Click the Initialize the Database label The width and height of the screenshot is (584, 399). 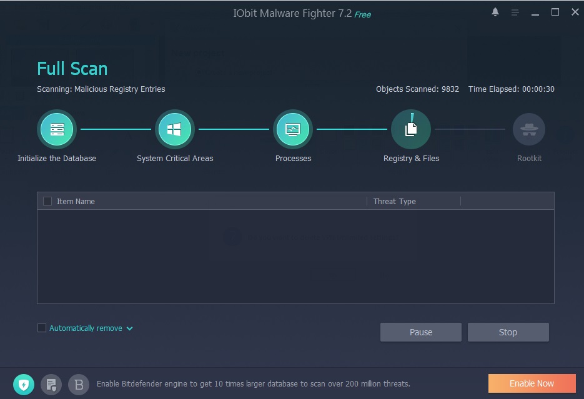coord(57,158)
